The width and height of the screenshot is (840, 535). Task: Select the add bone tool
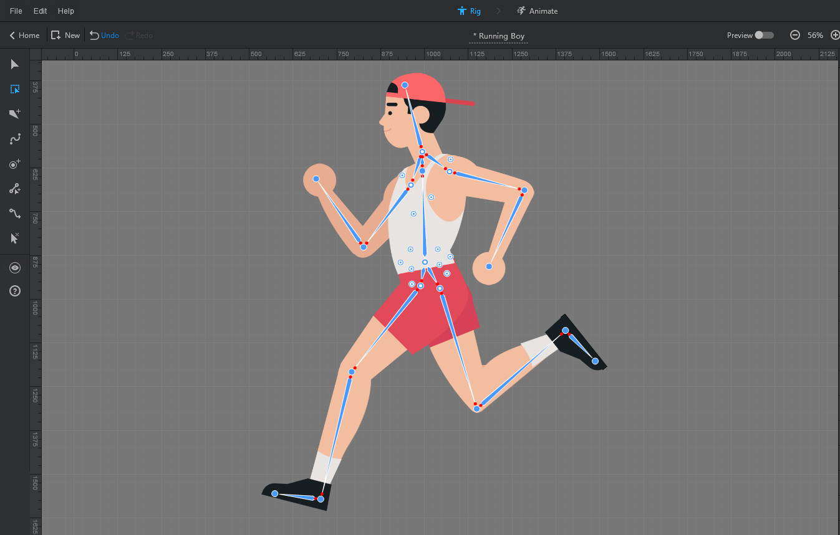pyautogui.click(x=15, y=189)
